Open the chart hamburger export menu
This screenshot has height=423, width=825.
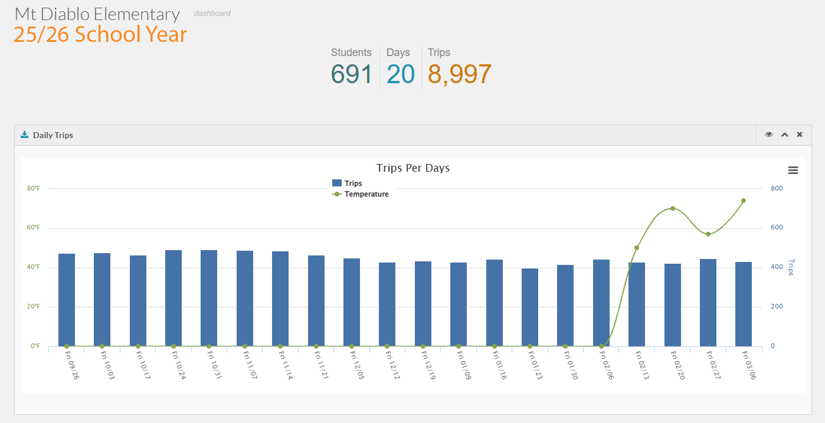[x=793, y=170]
